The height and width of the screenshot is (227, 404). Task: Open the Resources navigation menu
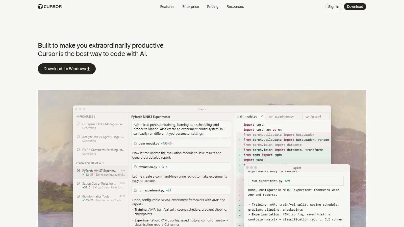coord(235,7)
